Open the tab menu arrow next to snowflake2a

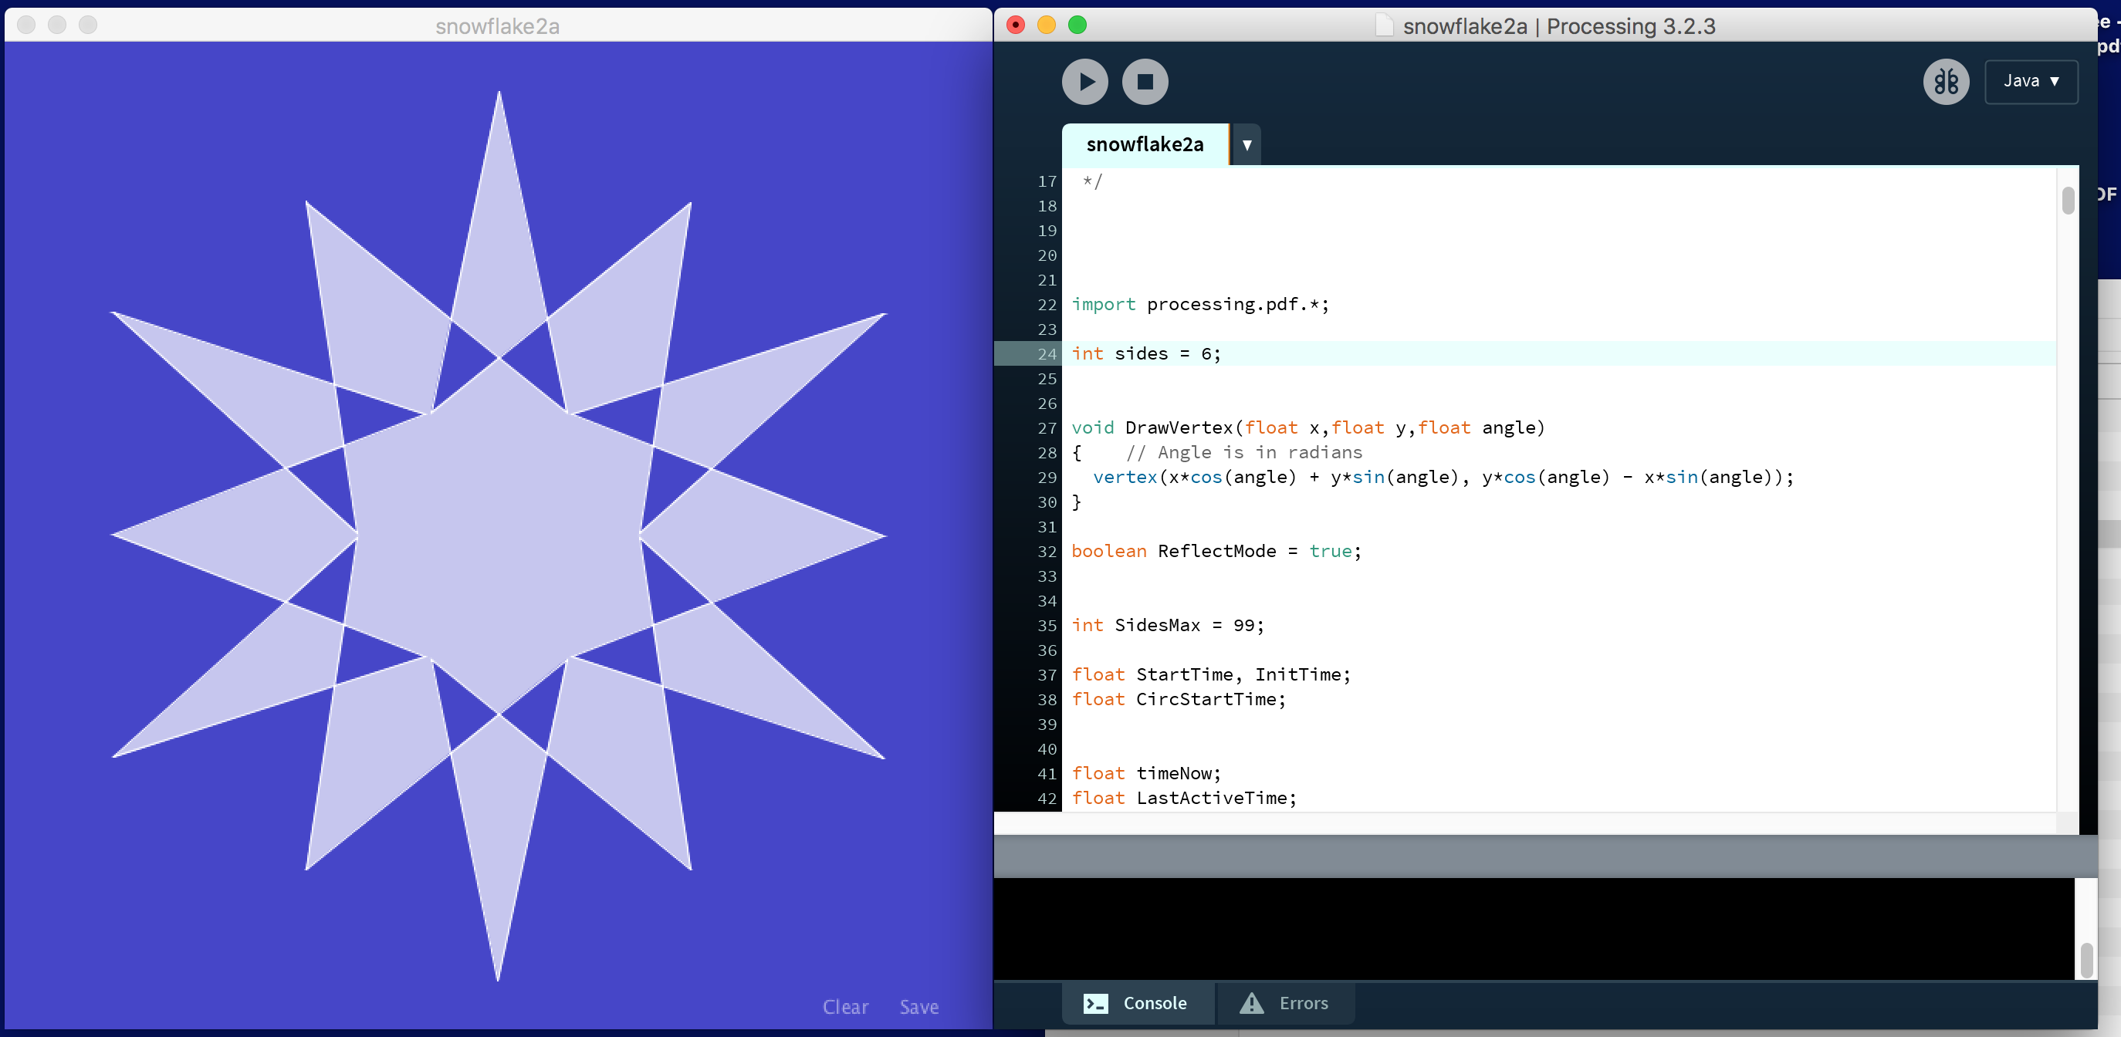point(1247,145)
